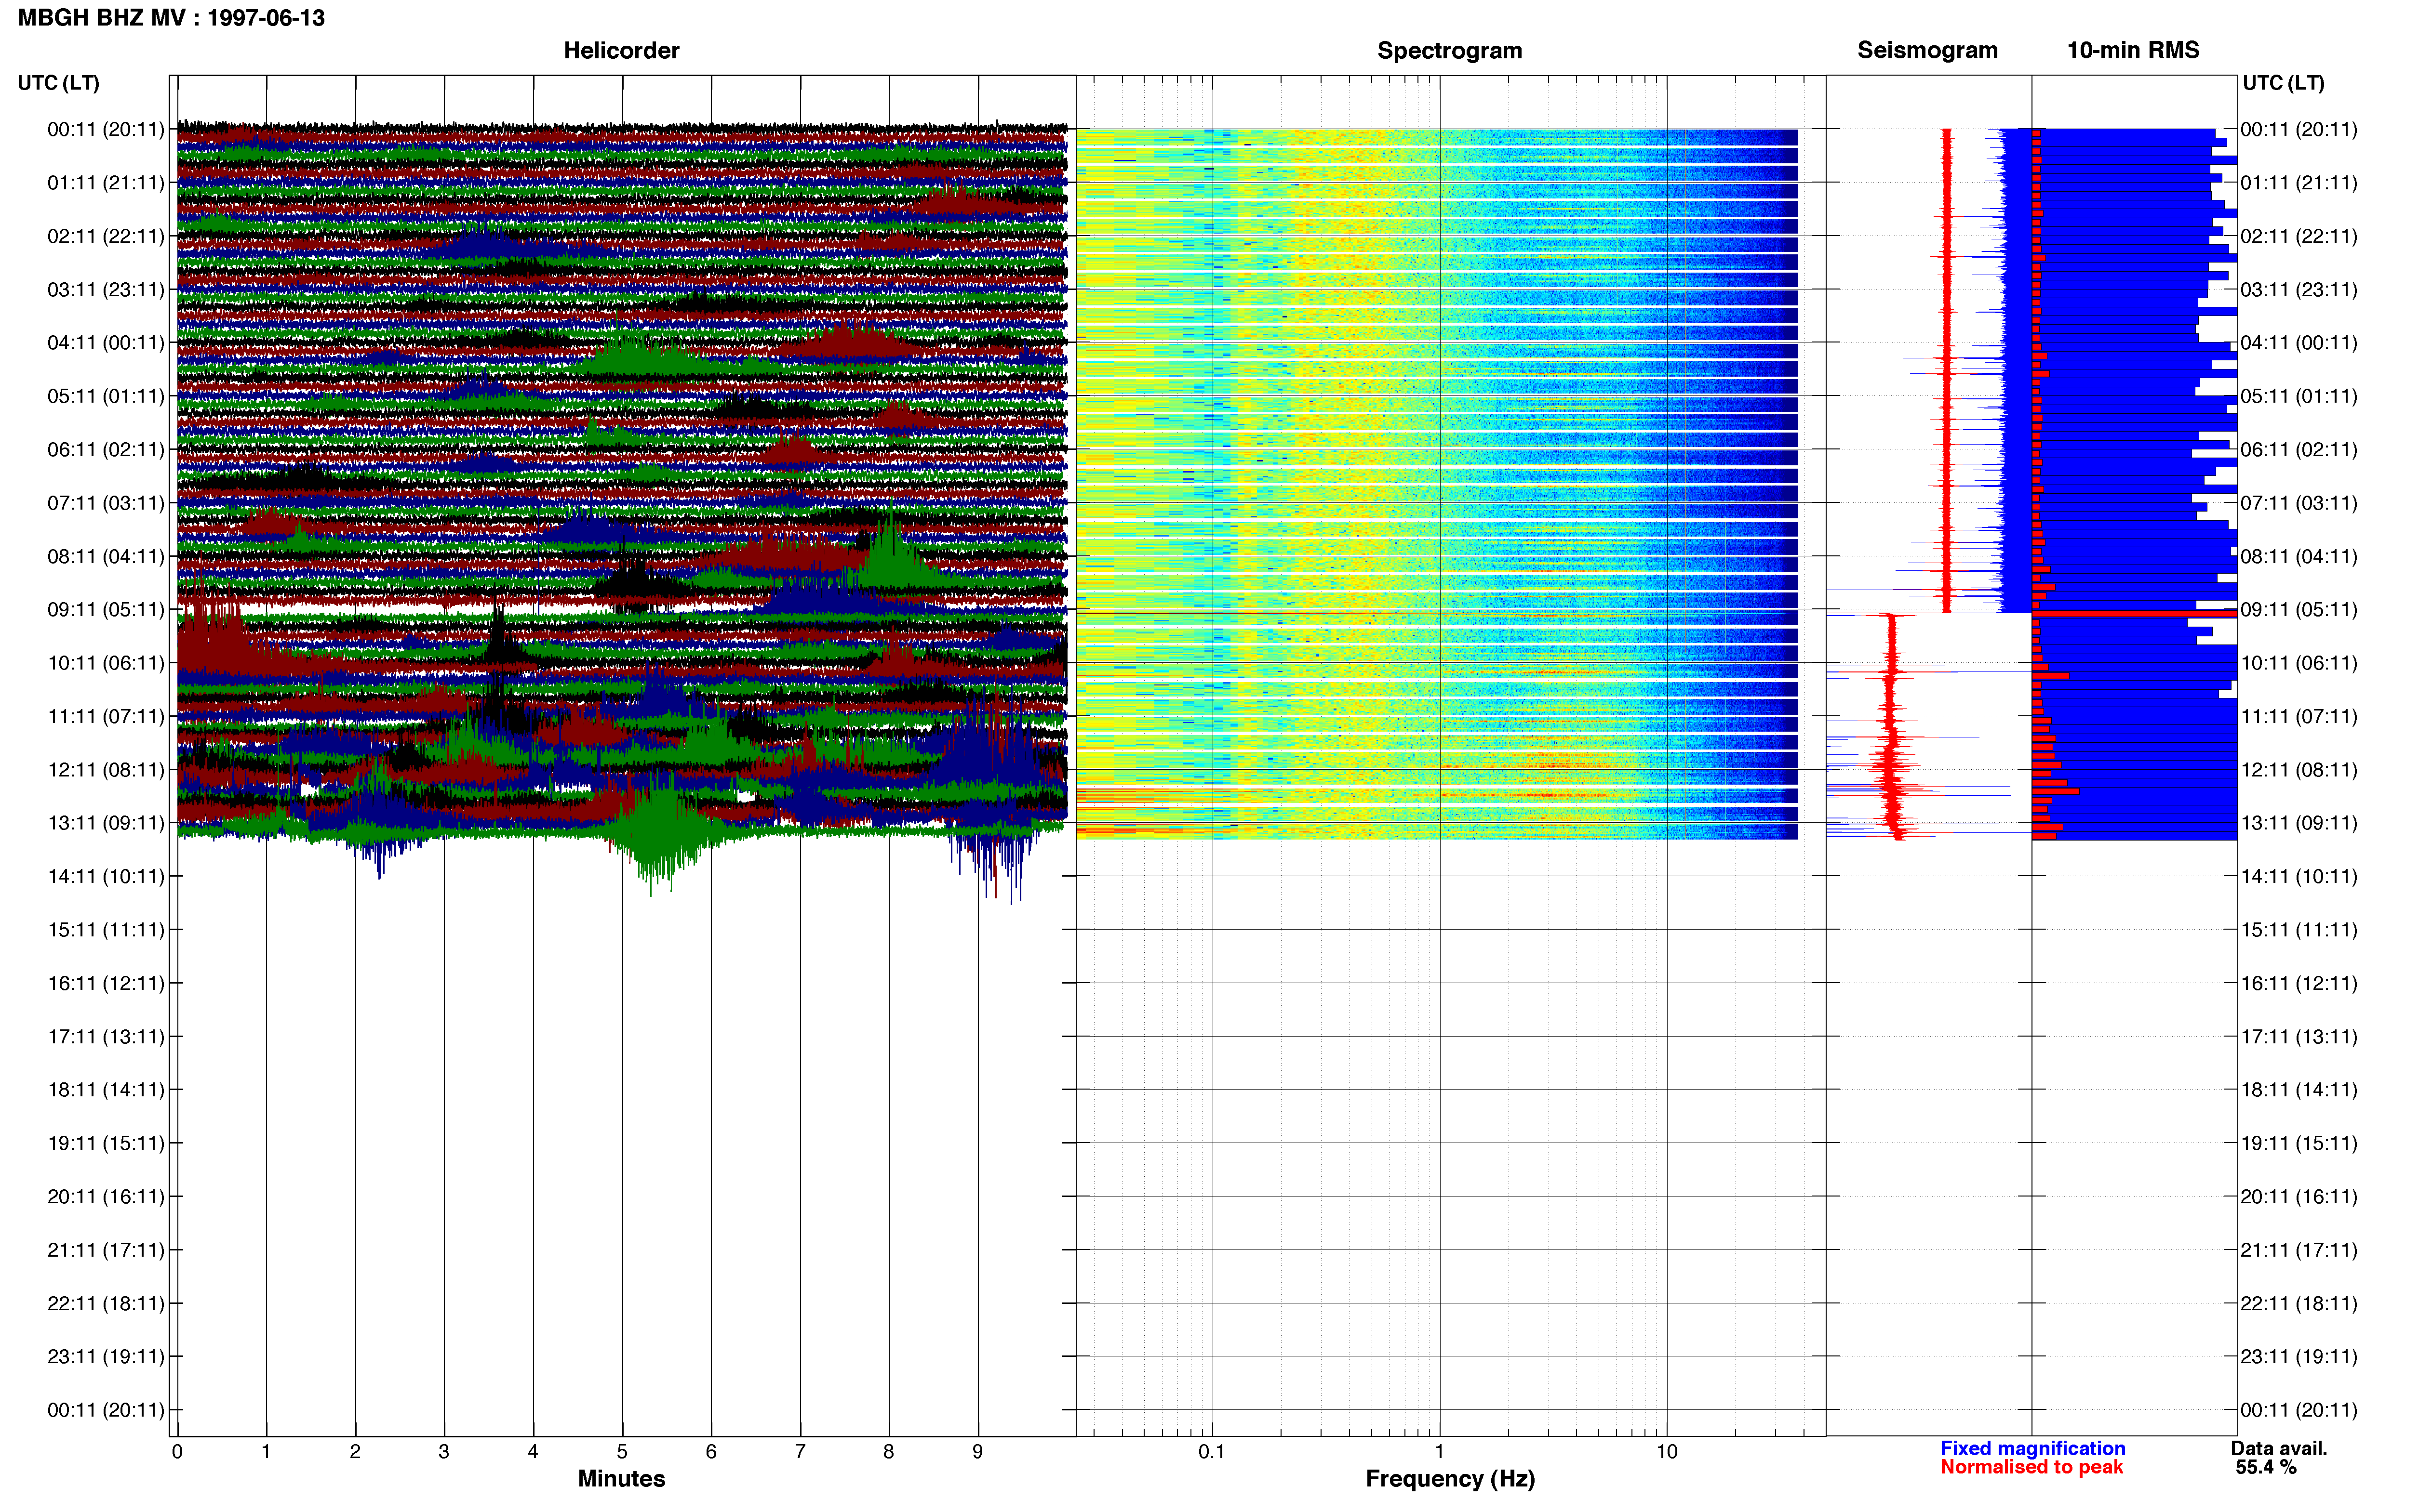The height and width of the screenshot is (1512, 2419).
Task: Click left time label '20:11 (16:11)'
Action: pyautogui.click(x=106, y=1197)
